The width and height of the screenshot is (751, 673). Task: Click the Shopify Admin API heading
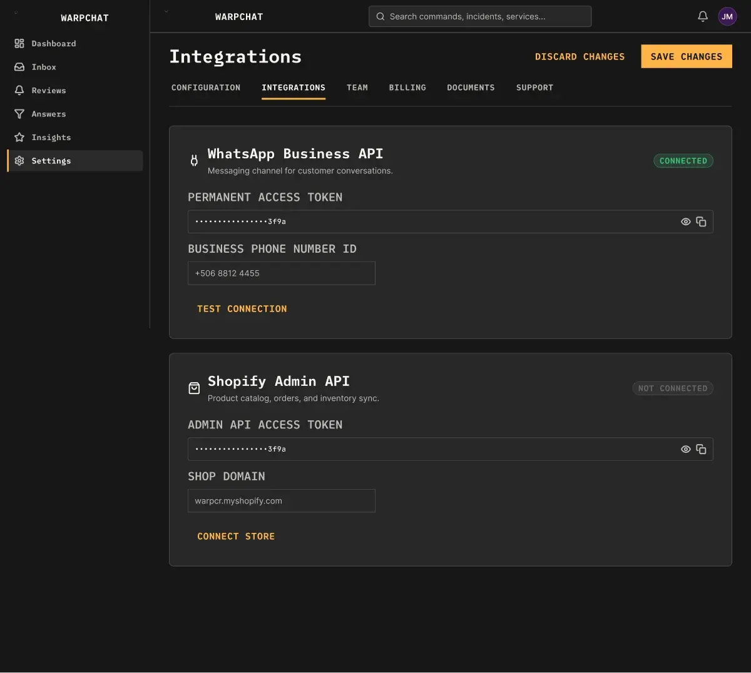278,382
